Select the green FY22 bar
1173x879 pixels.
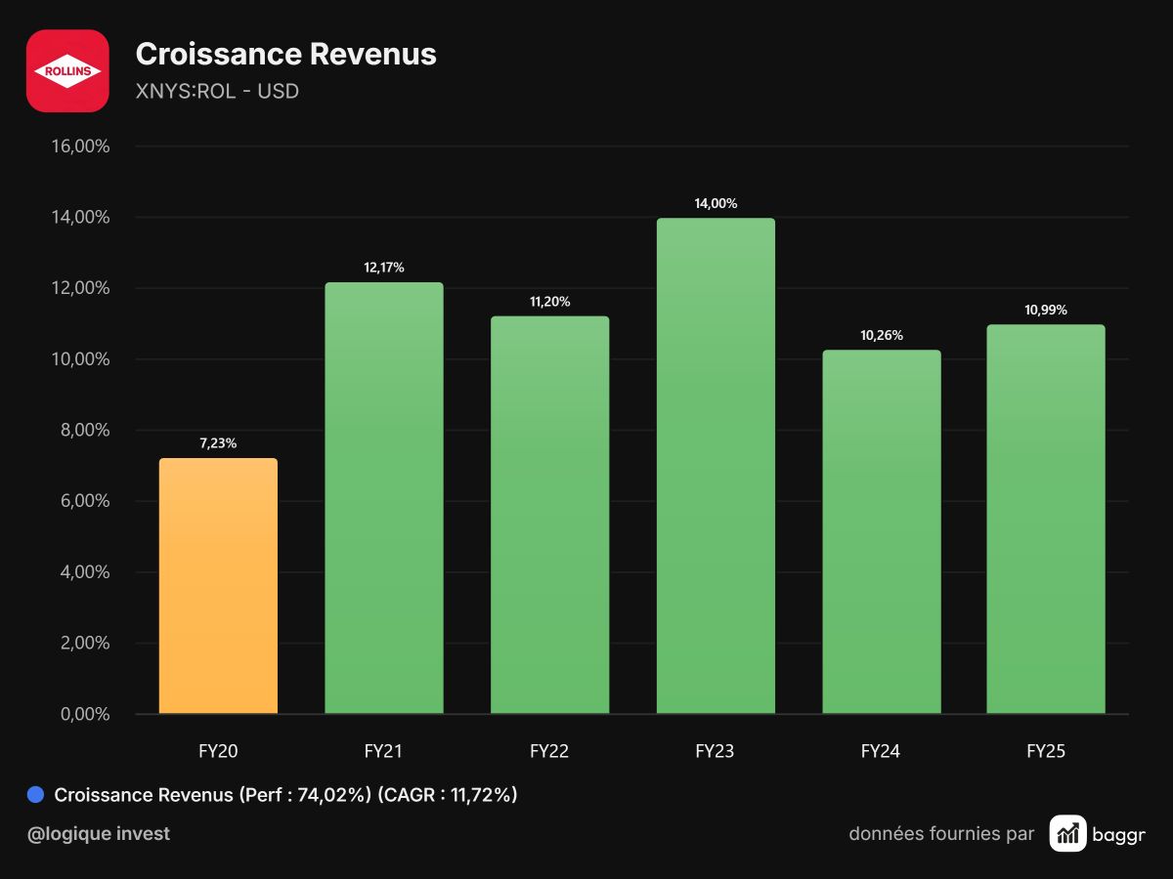point(549,515)
